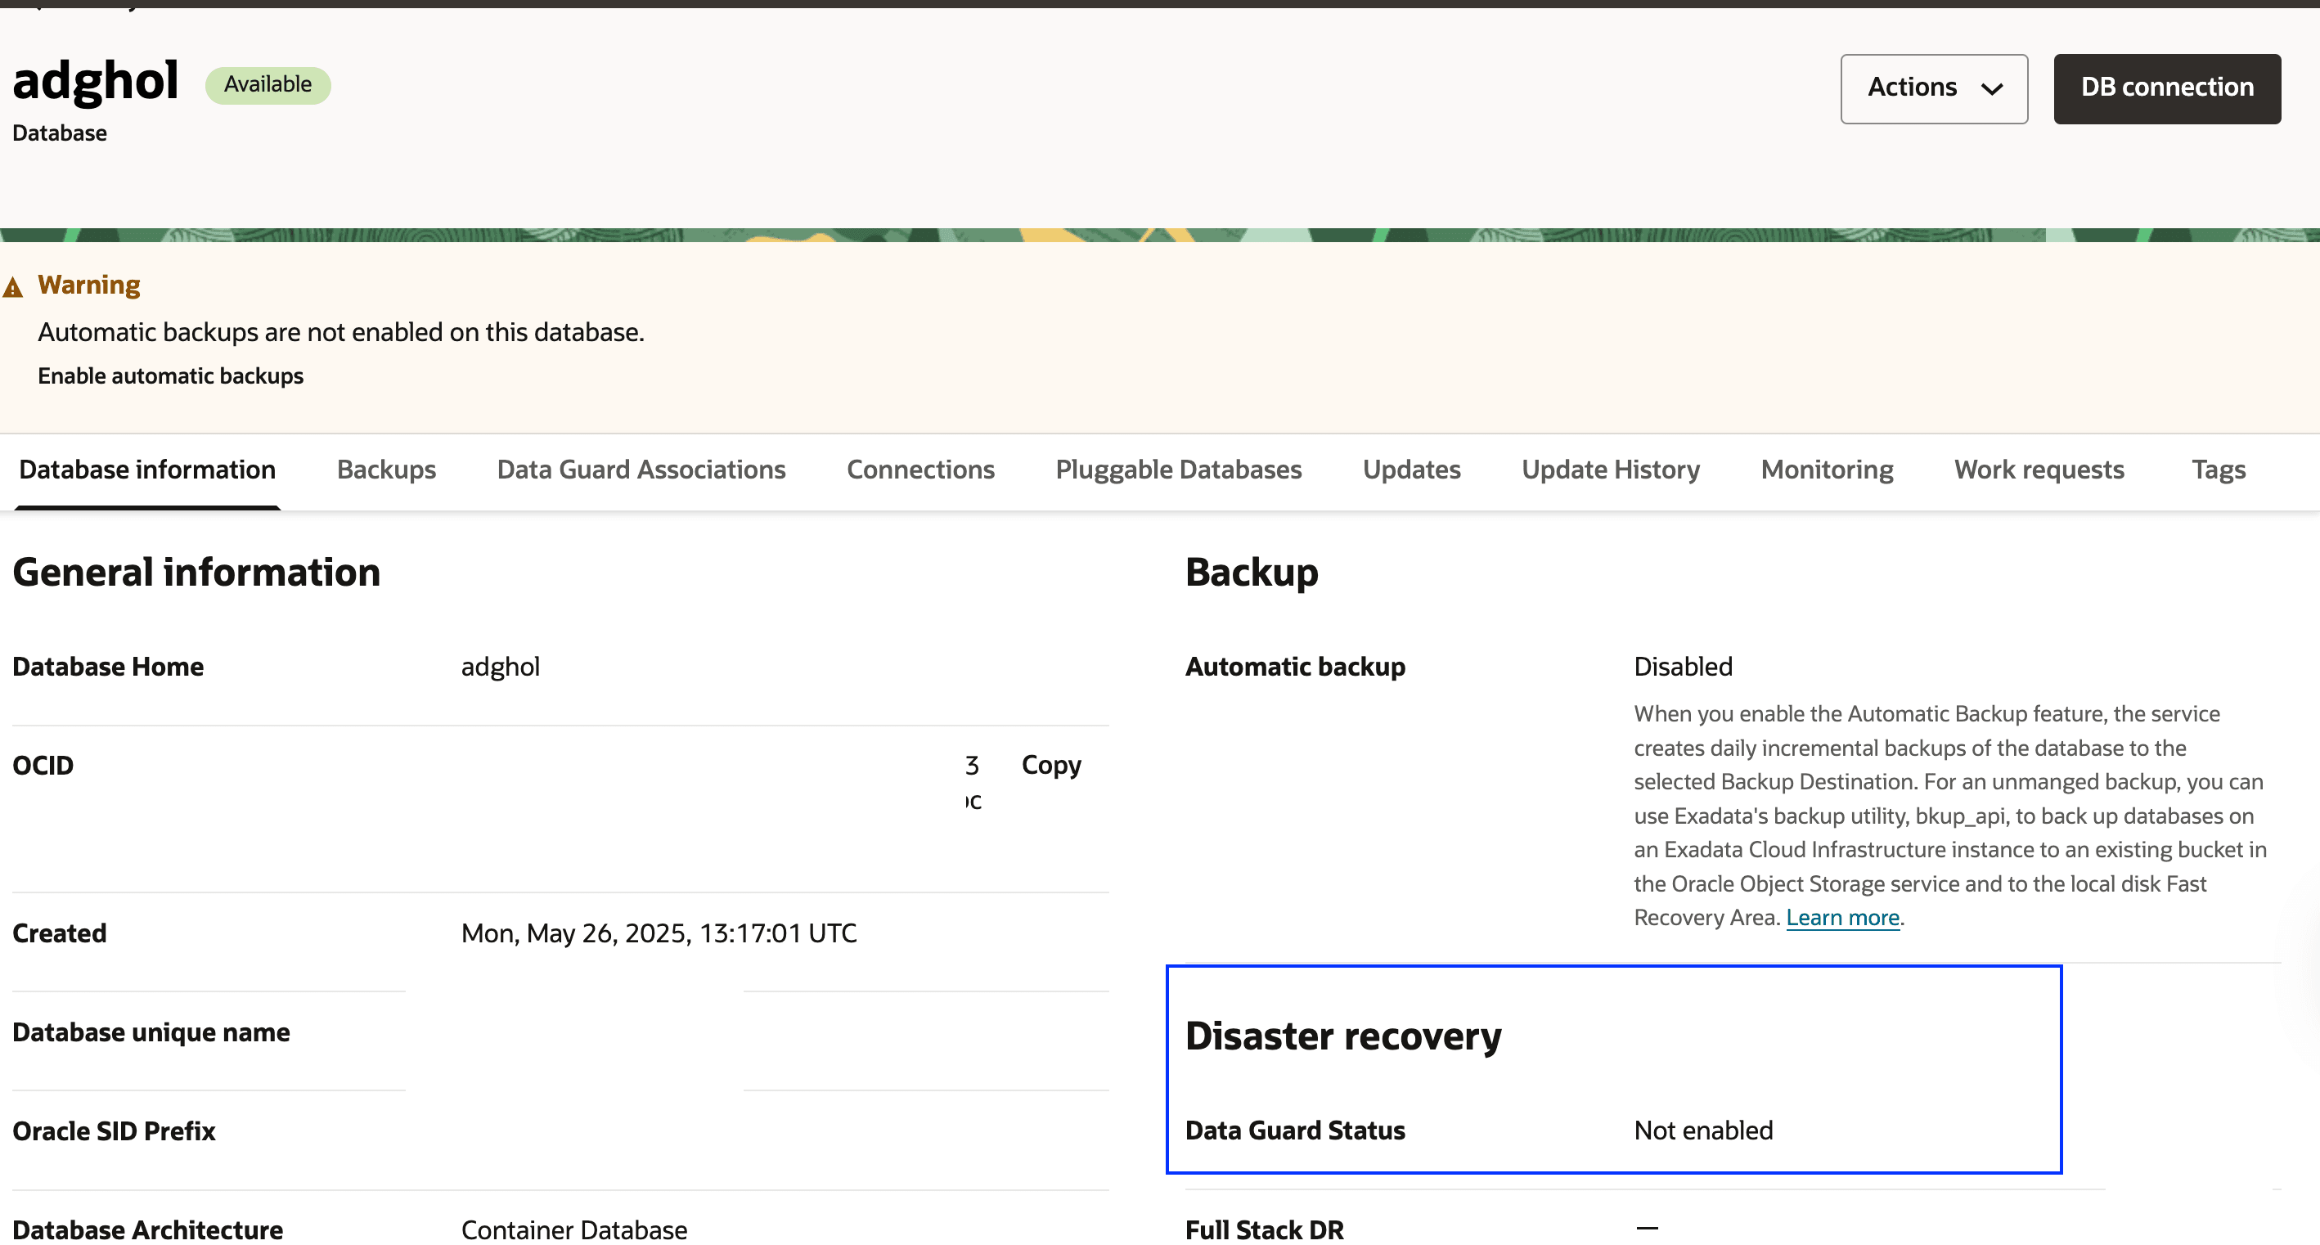Select the Database information tab
Screen dimensions: 2320x1245
tap(146, 470)
